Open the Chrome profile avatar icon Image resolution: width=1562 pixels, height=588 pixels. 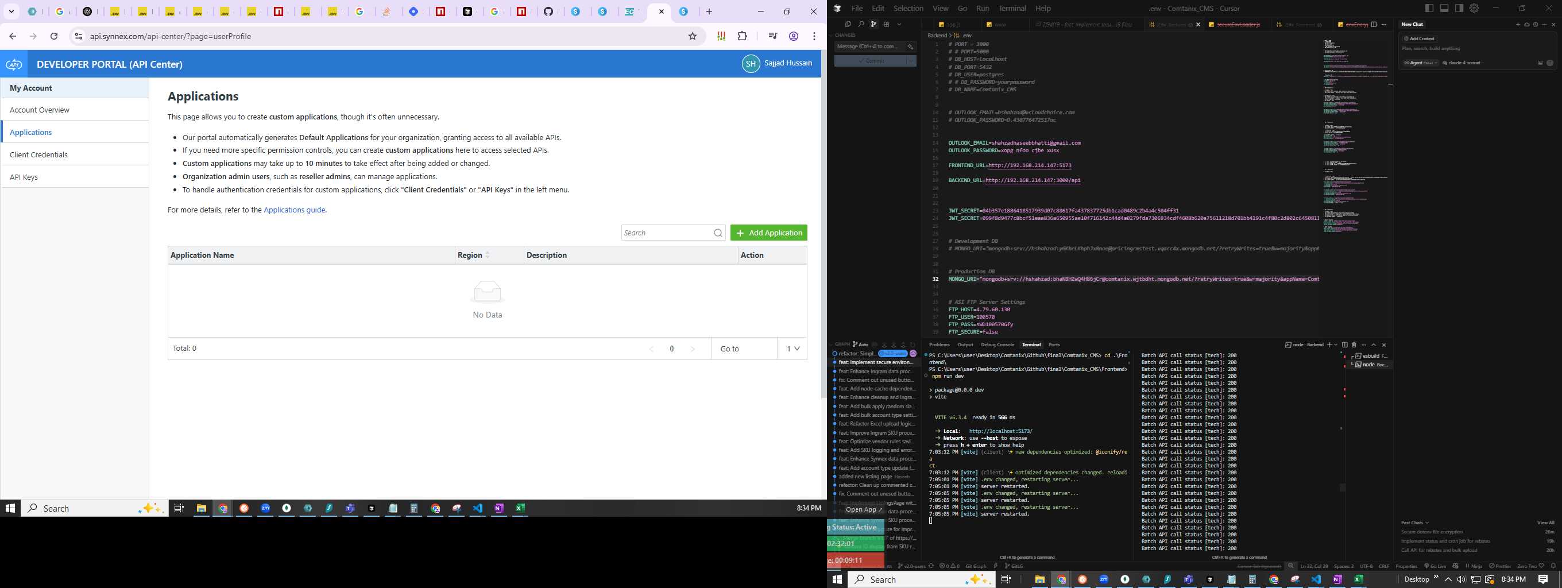pos(794,36)
